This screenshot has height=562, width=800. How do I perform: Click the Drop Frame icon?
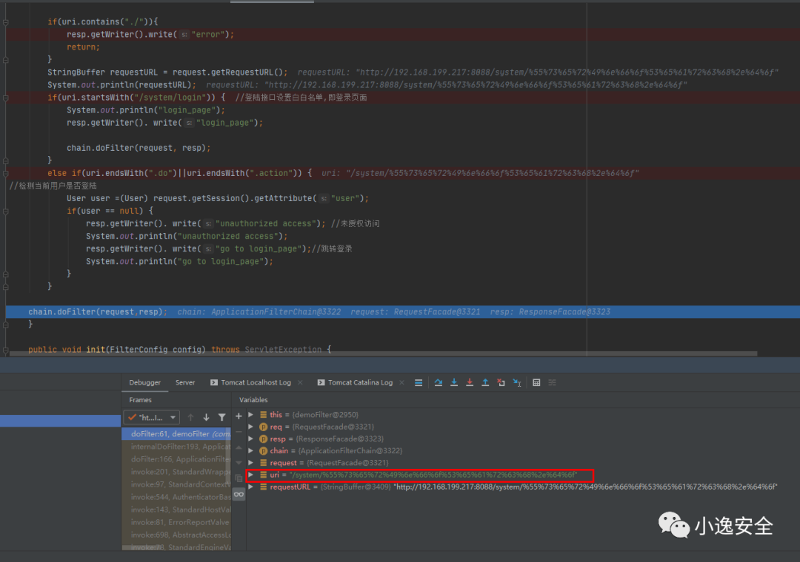[501, 382]
